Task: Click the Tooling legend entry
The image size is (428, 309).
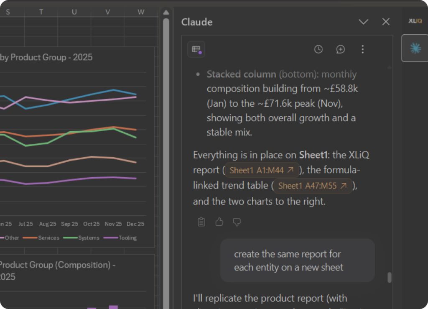Action: pos(120,238)
